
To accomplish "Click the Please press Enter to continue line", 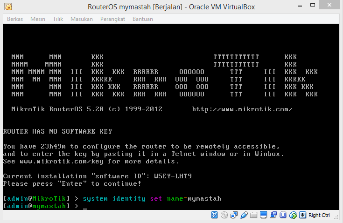I will [72, 183].
